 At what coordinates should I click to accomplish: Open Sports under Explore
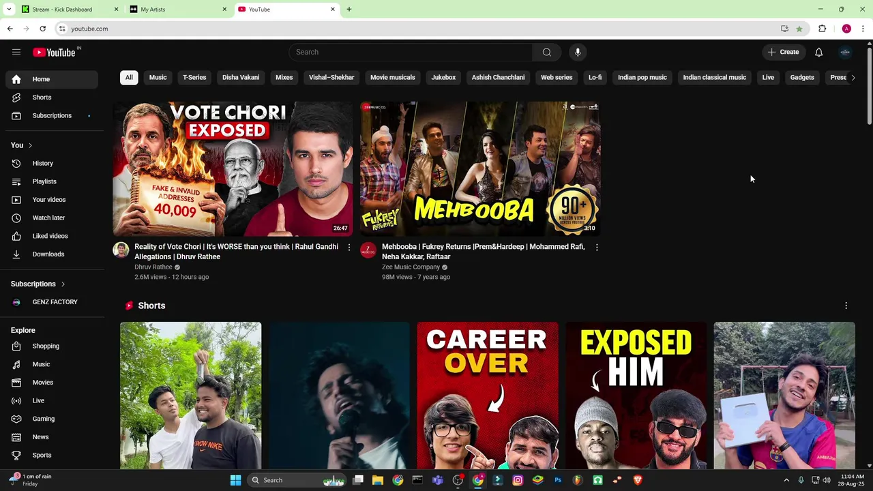coord(52,456)
